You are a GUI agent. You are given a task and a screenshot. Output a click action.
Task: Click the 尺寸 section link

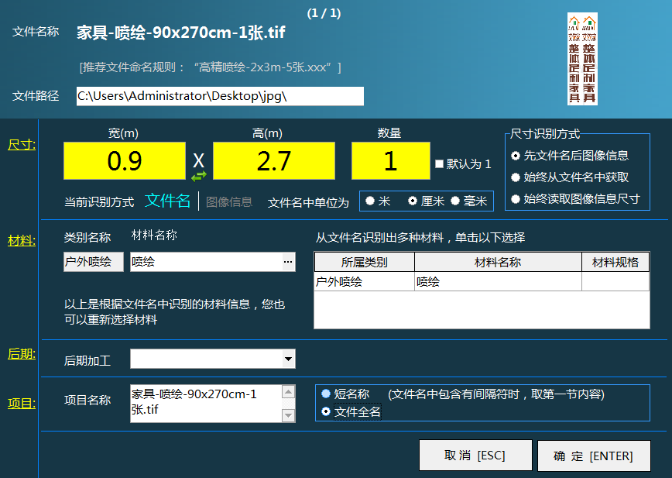coord(21,144)
